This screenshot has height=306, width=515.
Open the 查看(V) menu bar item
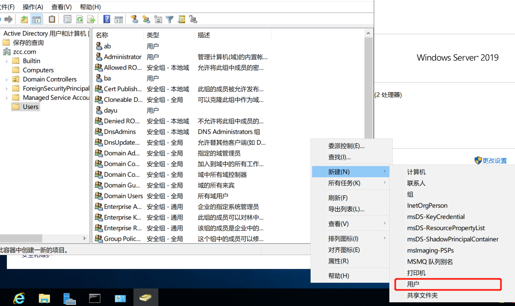click(x=62, y=7)
